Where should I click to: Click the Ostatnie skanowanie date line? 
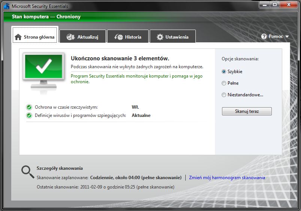click(x=106, y=187)
